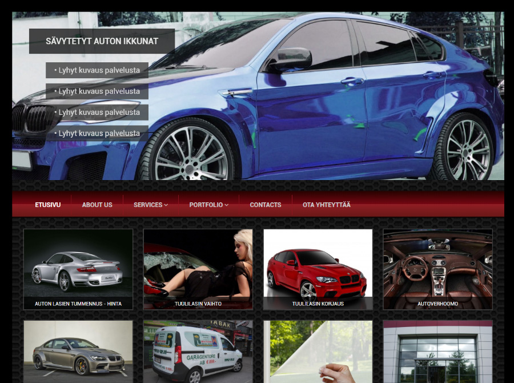514x383 pixels.
Task: Open the Tuulilasin vaihto tile
Action: click(x=198, y=269)
